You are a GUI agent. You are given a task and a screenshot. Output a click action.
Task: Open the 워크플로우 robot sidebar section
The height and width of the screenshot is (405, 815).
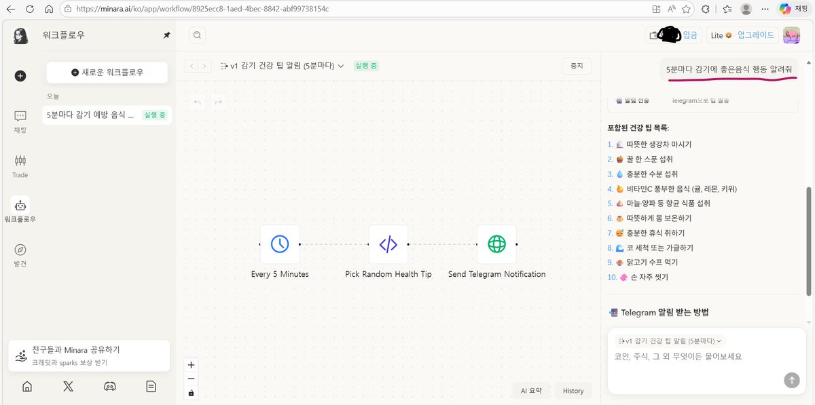coord(20,210)
